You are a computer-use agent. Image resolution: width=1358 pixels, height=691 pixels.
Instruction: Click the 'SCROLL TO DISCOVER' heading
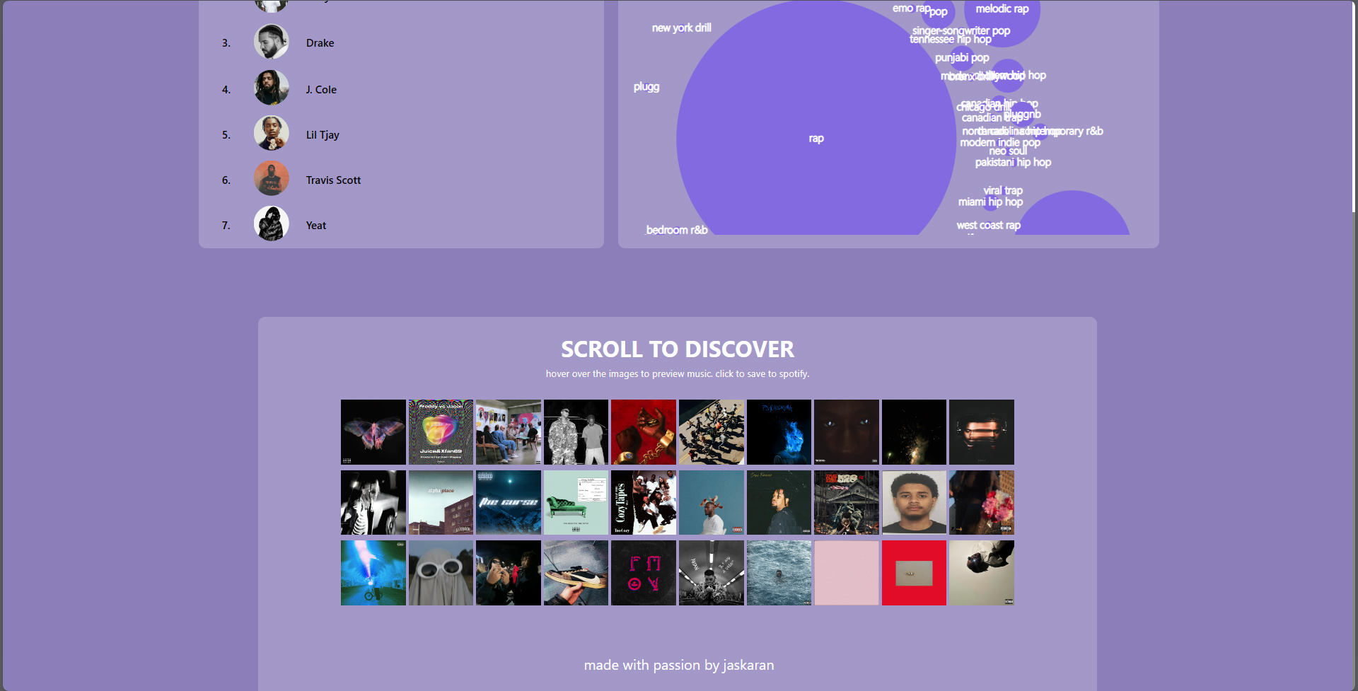[678, 349]
